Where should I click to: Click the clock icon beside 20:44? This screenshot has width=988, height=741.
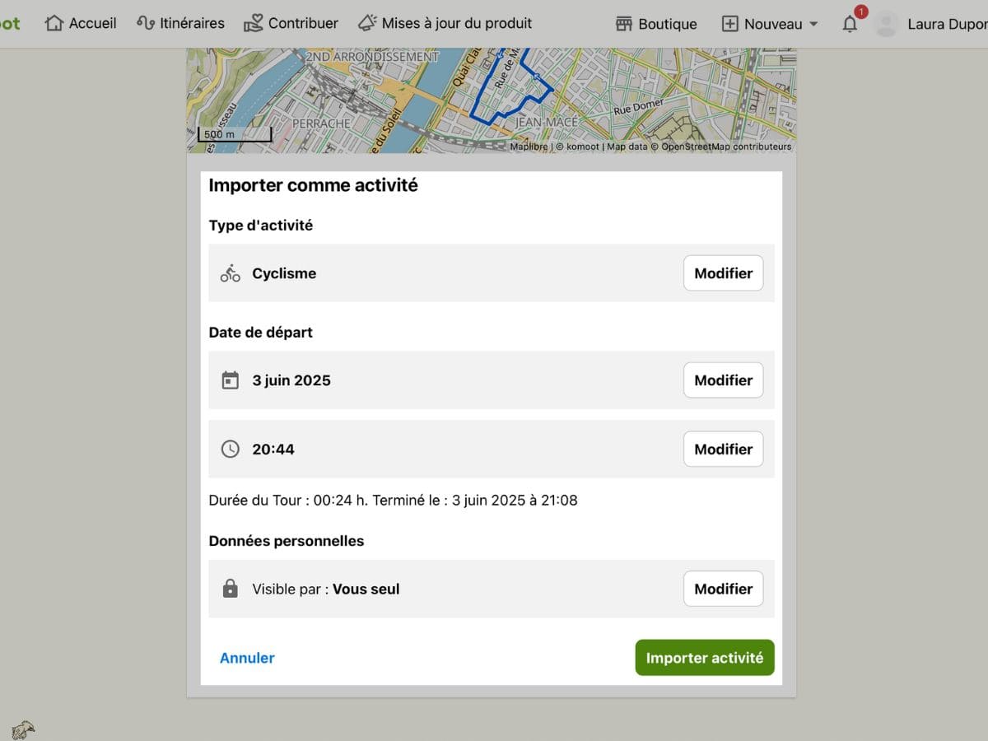point(231,450)
